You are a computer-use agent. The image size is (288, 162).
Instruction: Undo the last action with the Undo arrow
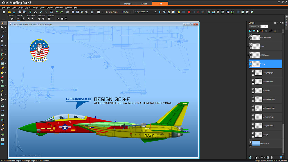point(41,12)
